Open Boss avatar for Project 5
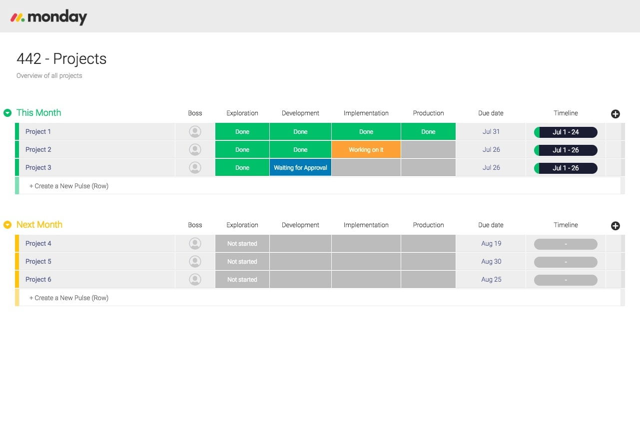Screen dimensions: 640x443 [195, 262]
